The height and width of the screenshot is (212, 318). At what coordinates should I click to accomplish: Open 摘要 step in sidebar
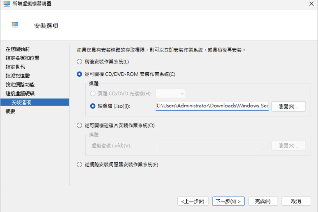pos(10,111)
